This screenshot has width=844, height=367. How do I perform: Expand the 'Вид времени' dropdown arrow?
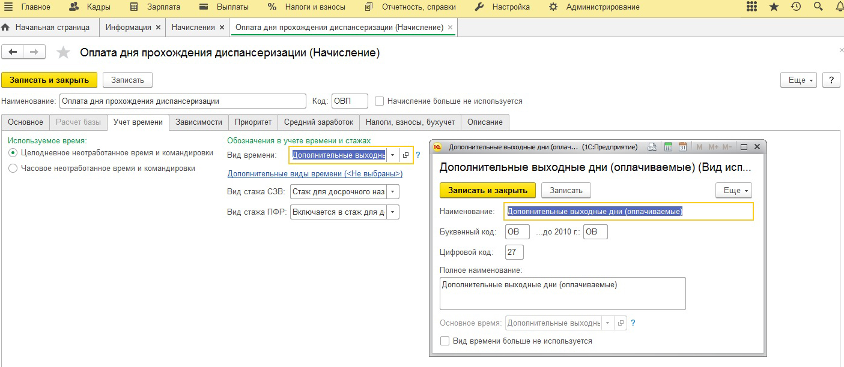pyautogui.click(x=392, y=155)
